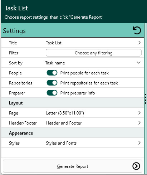Expand the Title setting chevron
Viewport: 147px width, 175px height.
click(x=139, y=43)
